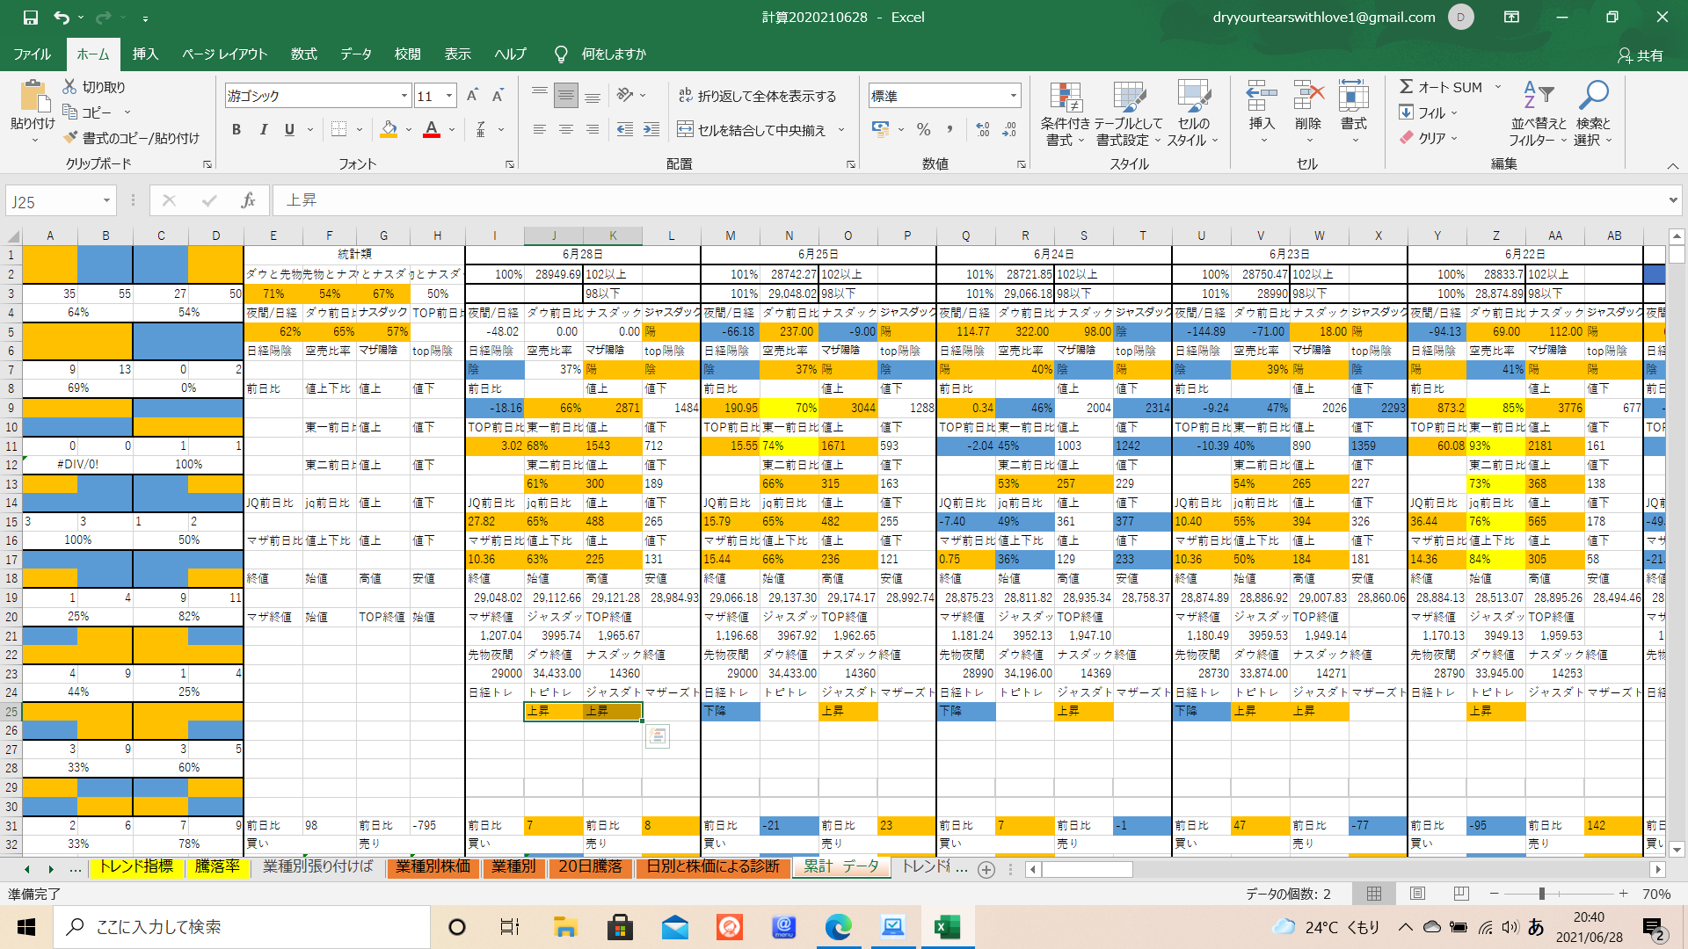Image resolution: width=1688 pixels, height=949 pixels.
Task: Click the Merge and Center icon
Action: 686,130
